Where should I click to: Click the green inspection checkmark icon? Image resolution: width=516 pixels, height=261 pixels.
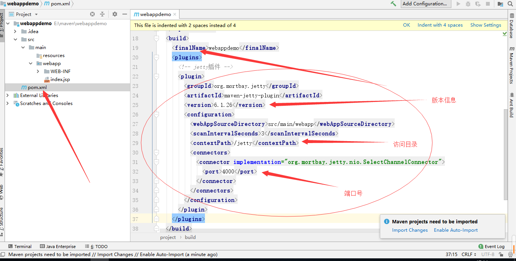(505, 34)
